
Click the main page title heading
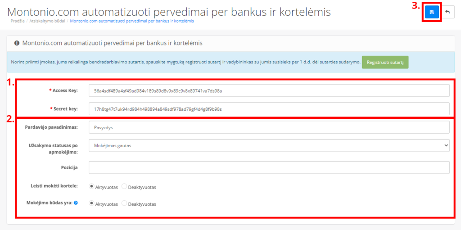(x=169, y=12)
